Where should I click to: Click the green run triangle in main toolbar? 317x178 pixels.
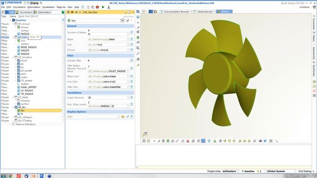(103, 7)
